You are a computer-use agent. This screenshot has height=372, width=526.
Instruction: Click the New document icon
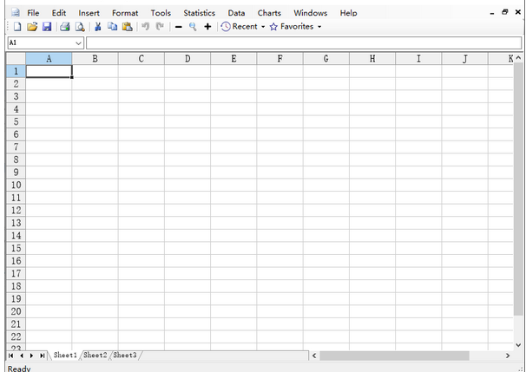[x=17, y=27]
